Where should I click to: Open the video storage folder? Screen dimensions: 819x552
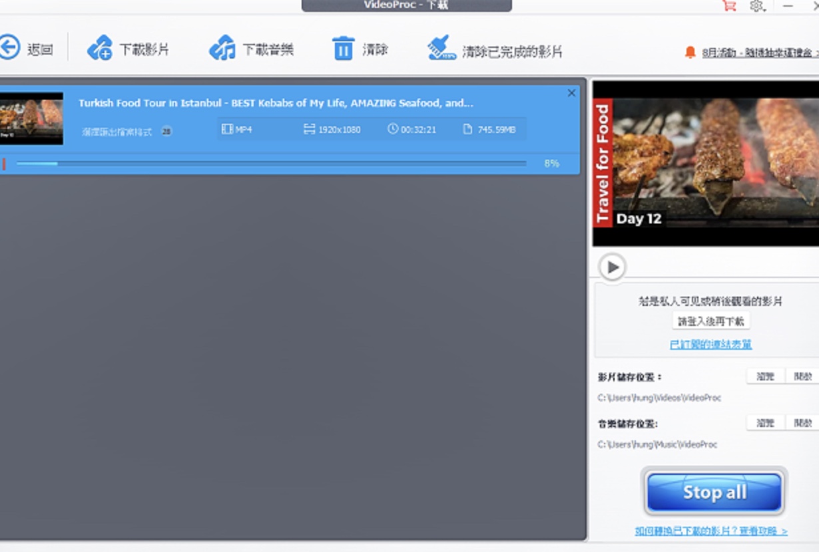pyautogui.click(x=803, y=376)
